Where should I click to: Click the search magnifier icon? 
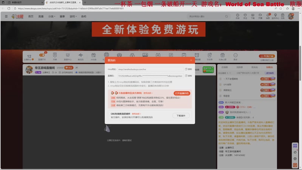[x=226, y=16]
